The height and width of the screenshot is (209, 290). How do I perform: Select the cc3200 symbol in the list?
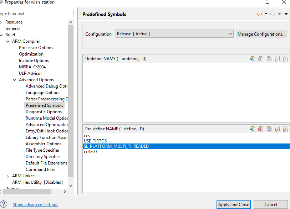[x=90, y=152]
